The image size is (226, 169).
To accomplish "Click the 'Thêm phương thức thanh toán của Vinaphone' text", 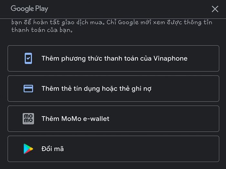I will point(115,59).
